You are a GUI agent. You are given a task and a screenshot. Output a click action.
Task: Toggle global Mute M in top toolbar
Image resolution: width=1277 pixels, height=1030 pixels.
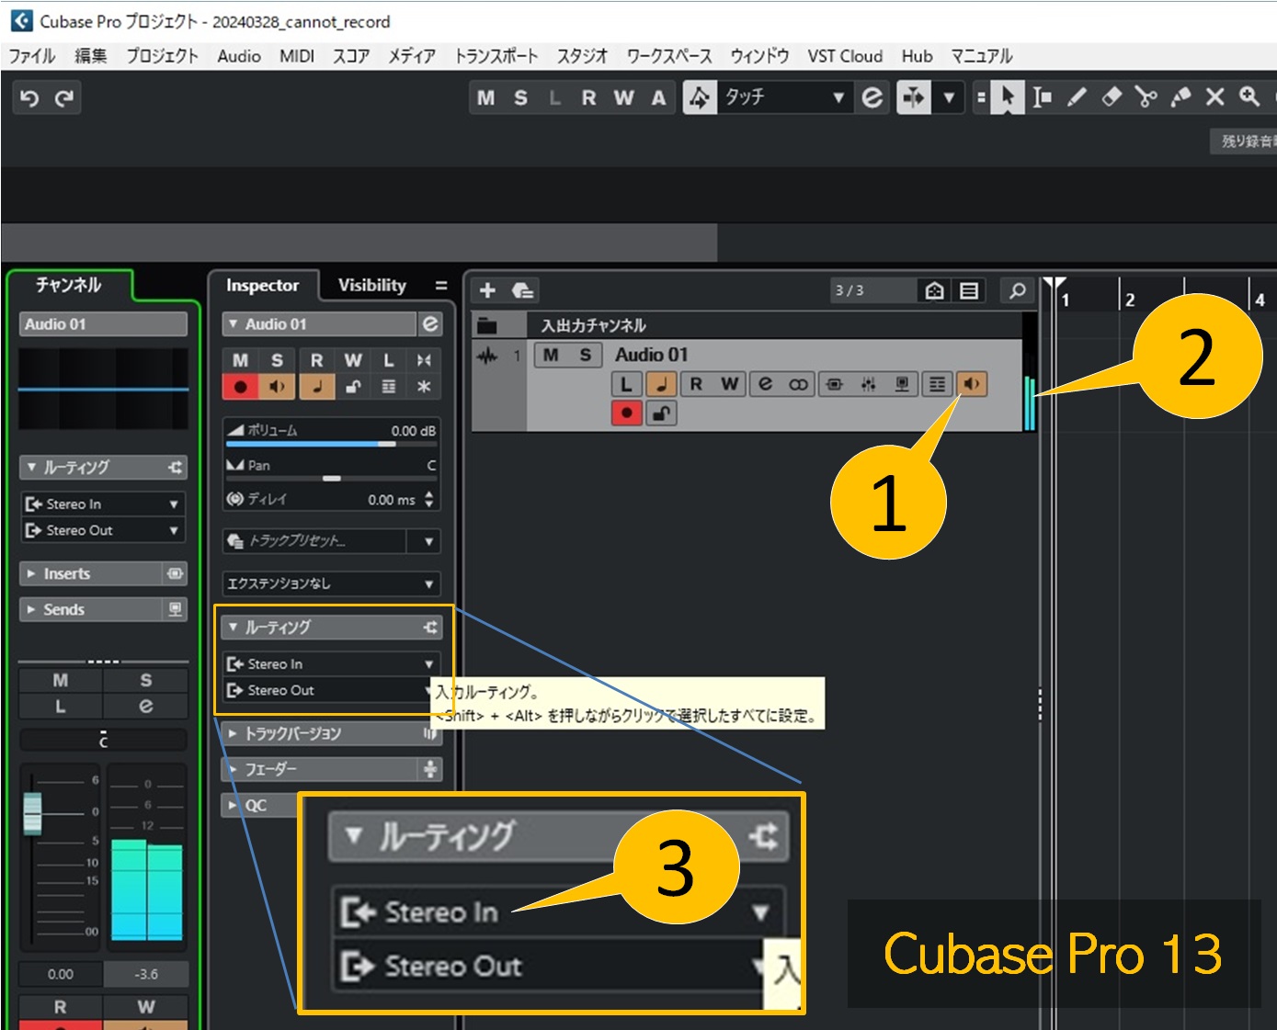[486, 97]
